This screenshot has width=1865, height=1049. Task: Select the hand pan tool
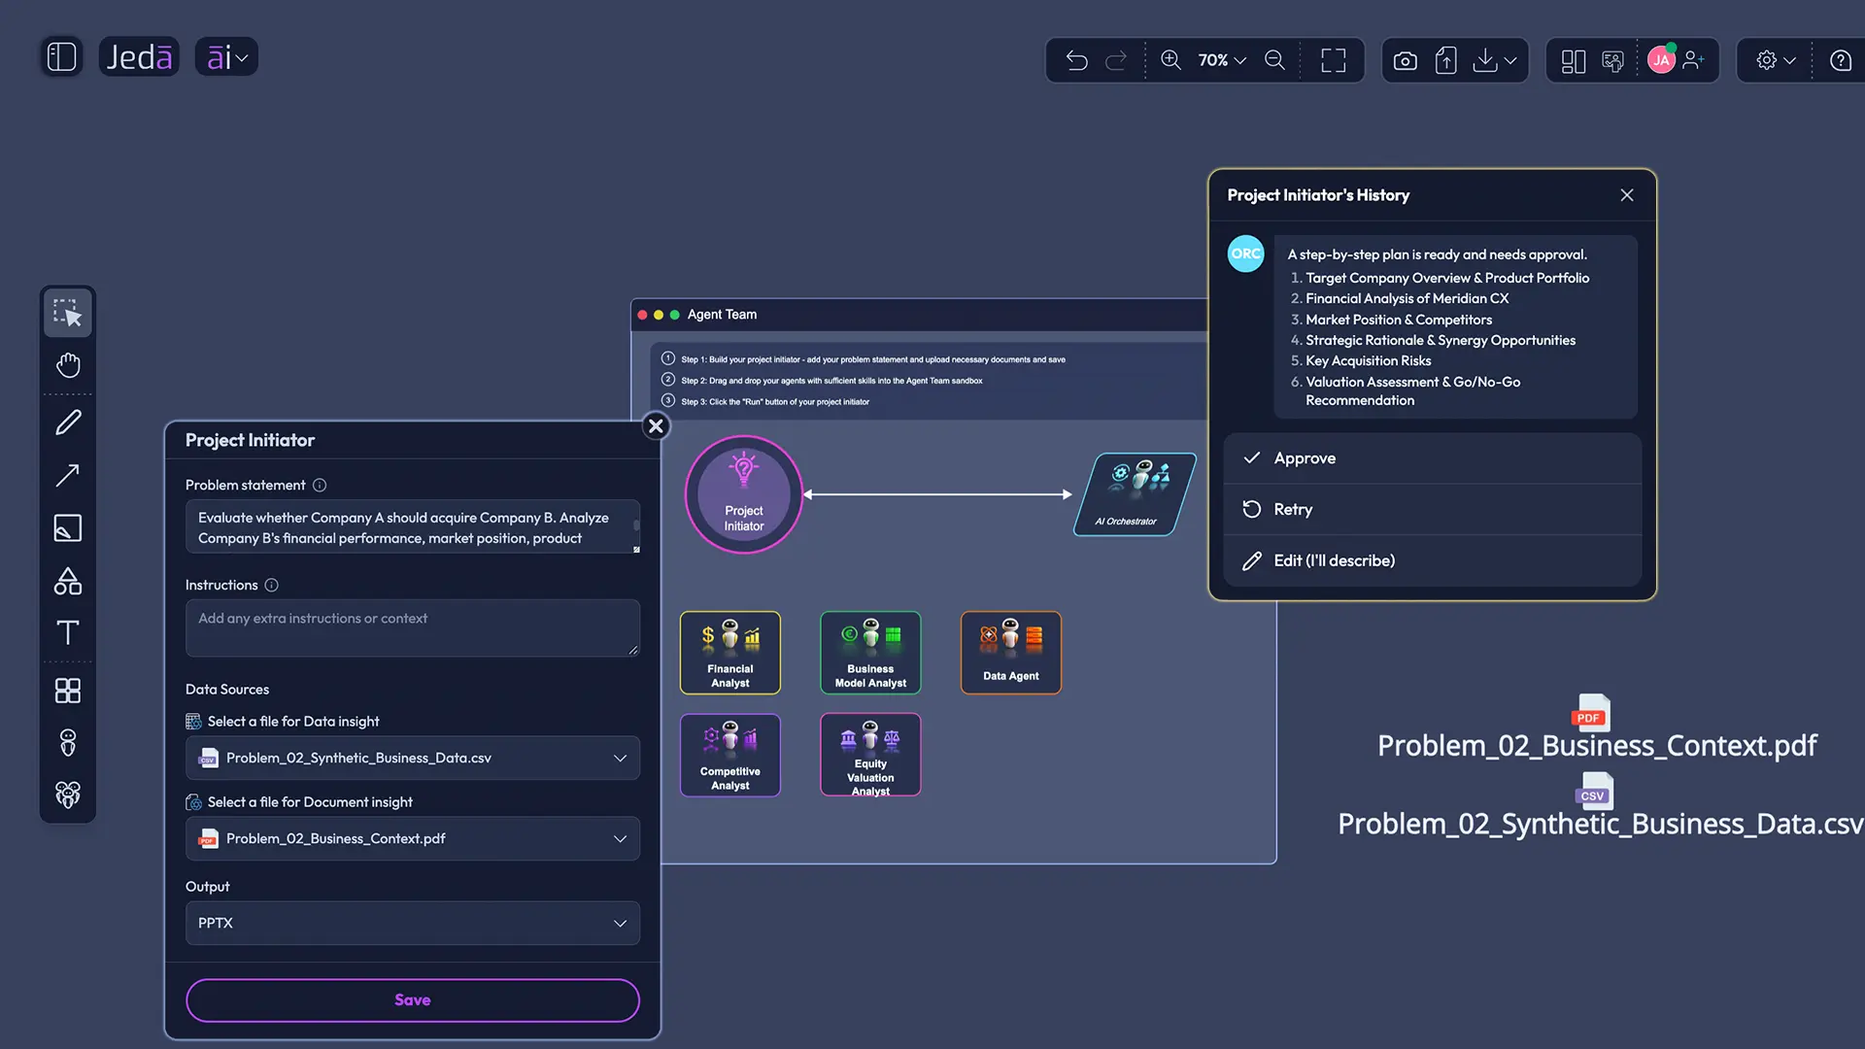67,365
